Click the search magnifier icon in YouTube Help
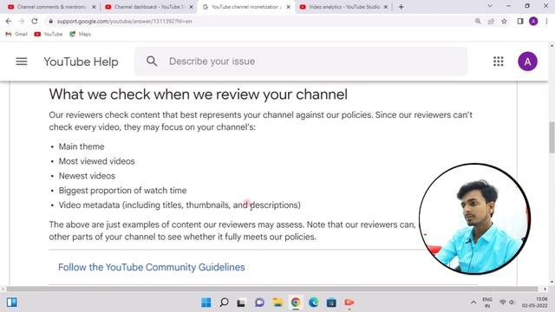Viewport: 555px width, 312px height. click(x=152, y=62)
